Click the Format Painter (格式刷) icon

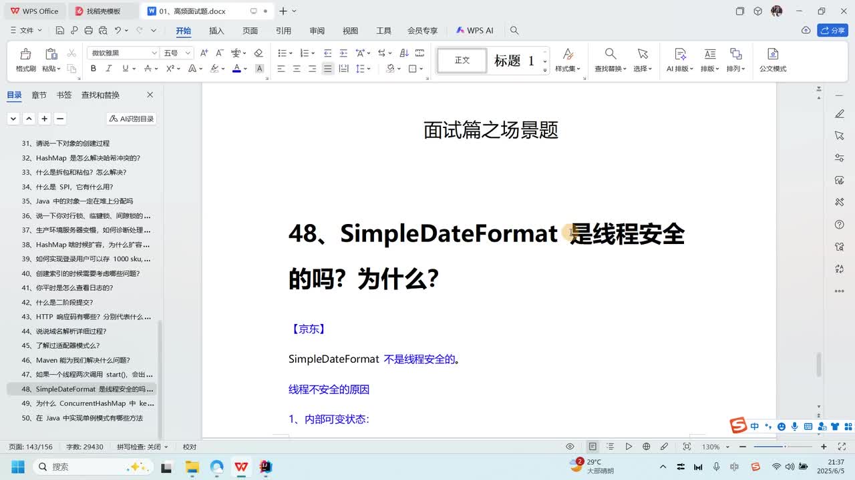25,54
